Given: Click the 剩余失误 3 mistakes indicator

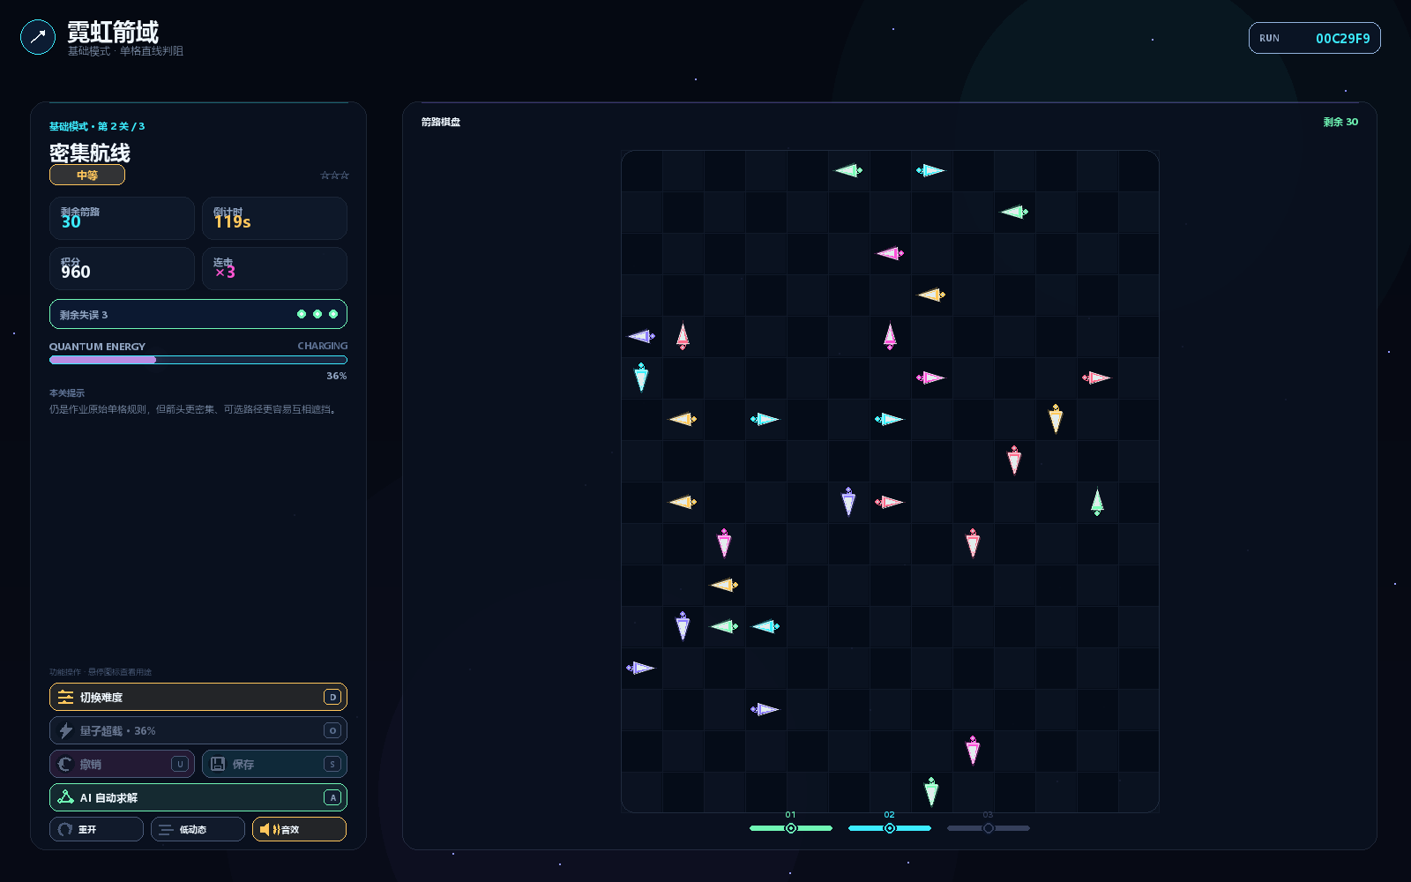Looking at the screenshot, I should point(198,314).
